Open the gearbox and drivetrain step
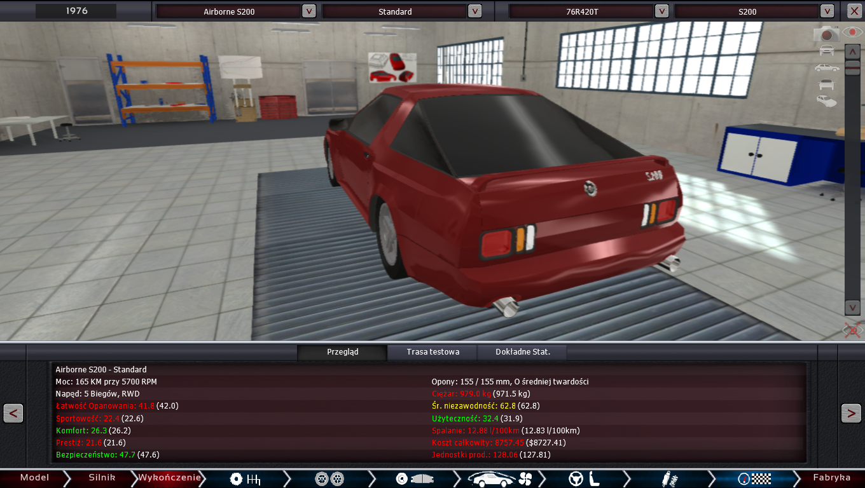This screenshot has height=488, width=865. pos(246,478)
